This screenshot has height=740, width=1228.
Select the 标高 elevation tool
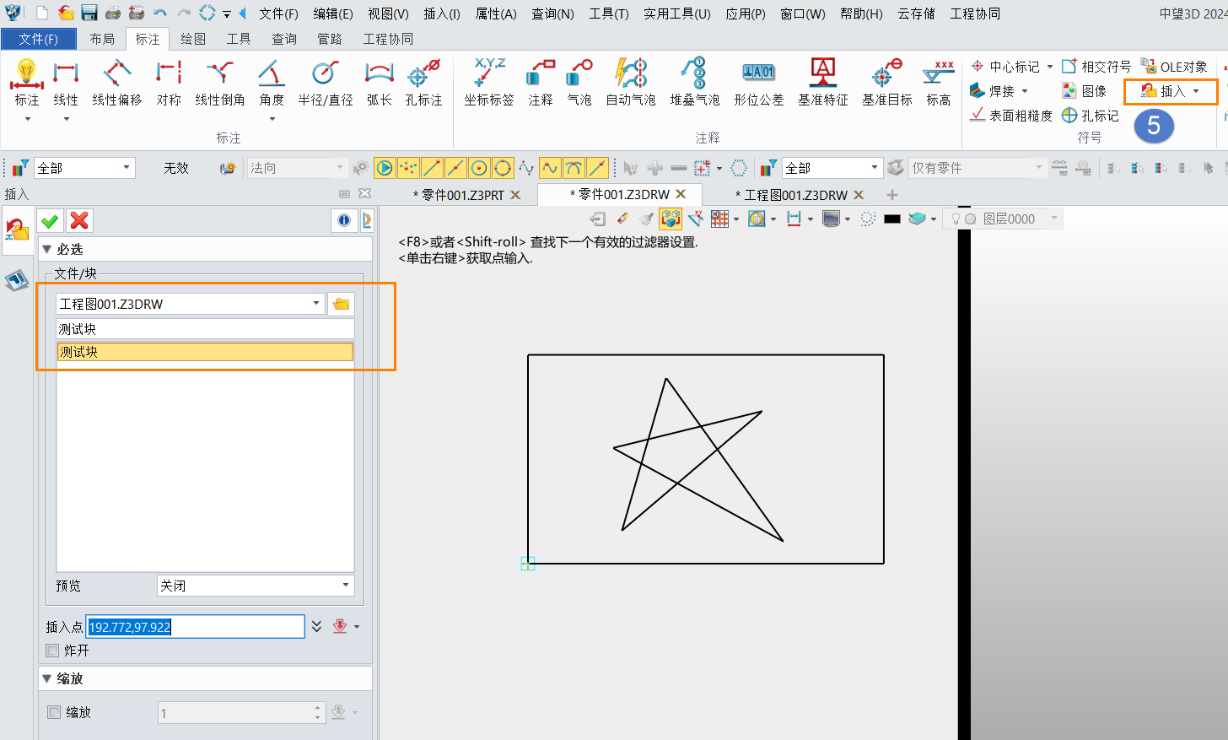click(x=939, y=83)
